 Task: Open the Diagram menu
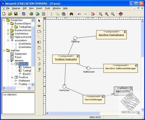point(16,8)
